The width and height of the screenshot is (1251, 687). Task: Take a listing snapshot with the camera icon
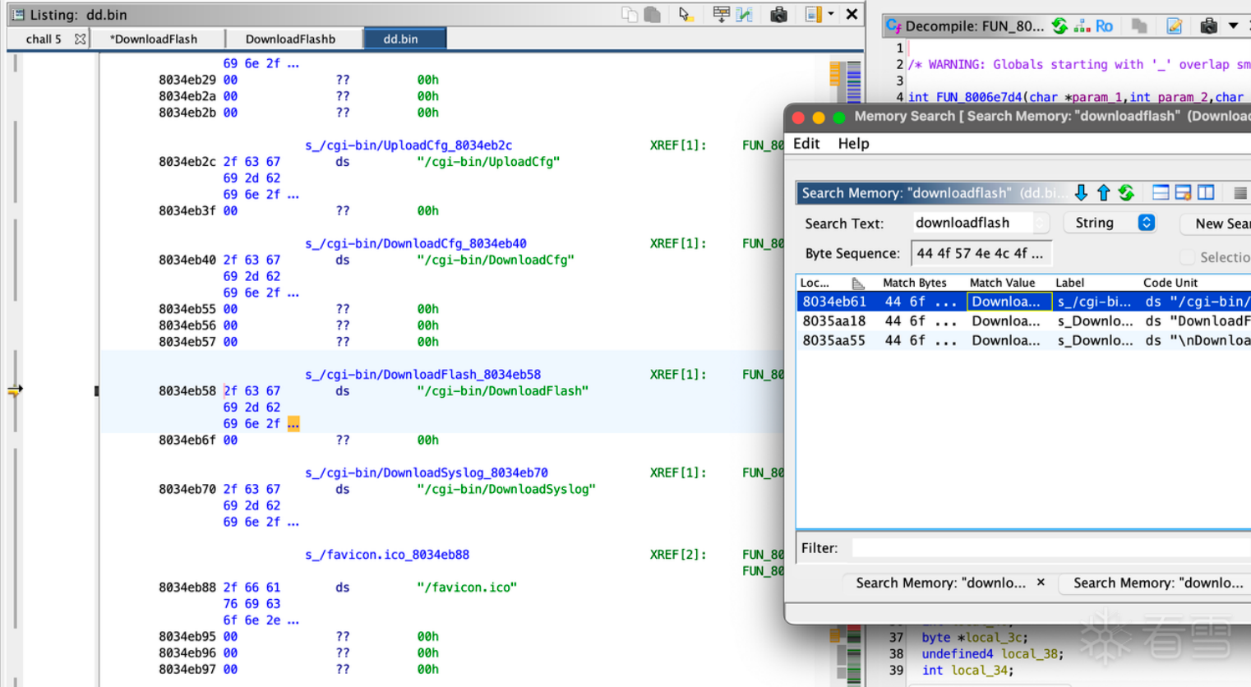pos(778,14)
